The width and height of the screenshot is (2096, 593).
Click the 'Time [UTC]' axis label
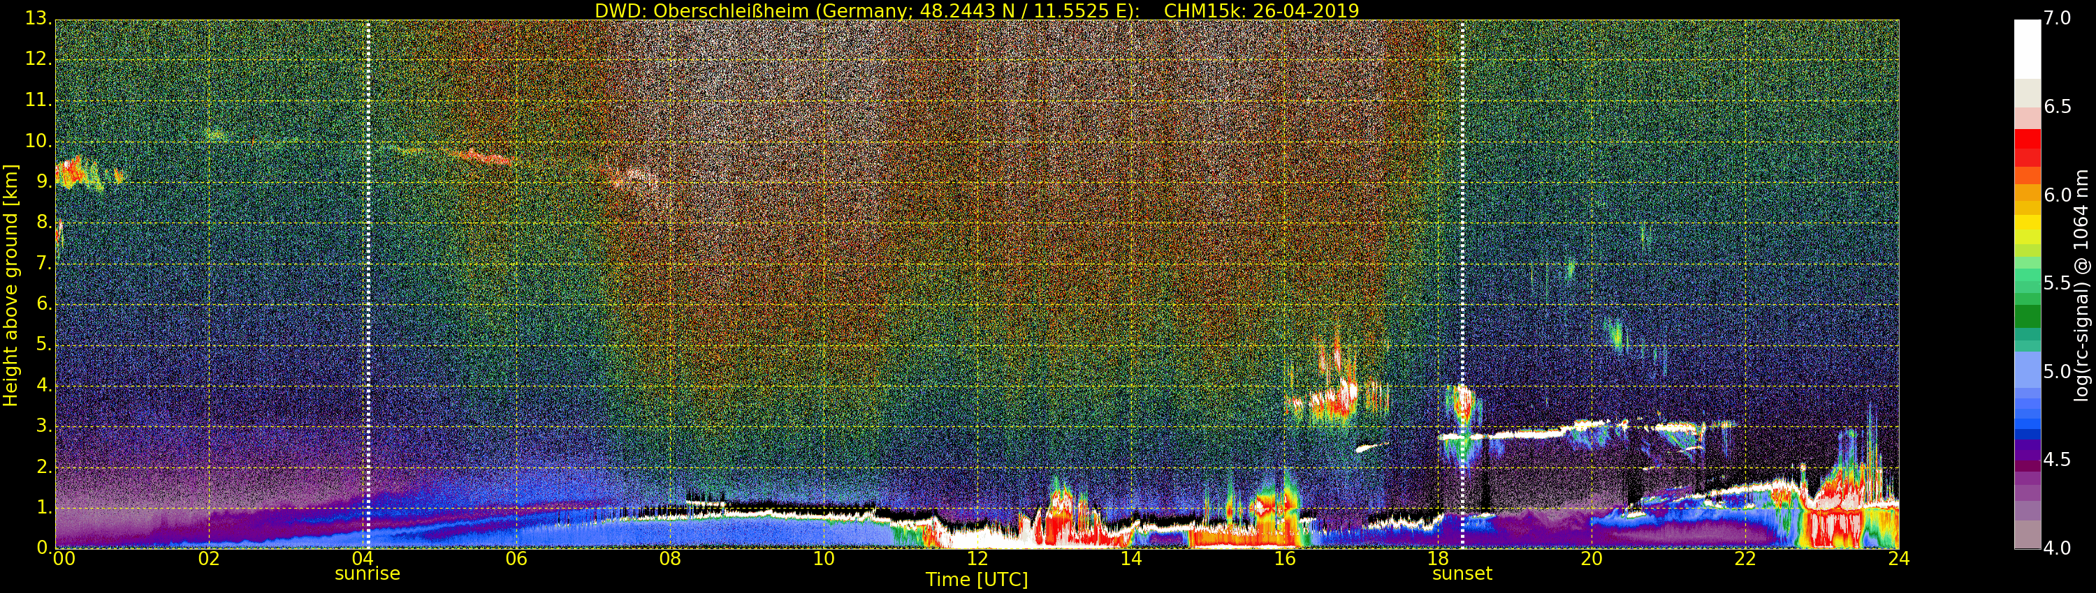pos(977,579)
